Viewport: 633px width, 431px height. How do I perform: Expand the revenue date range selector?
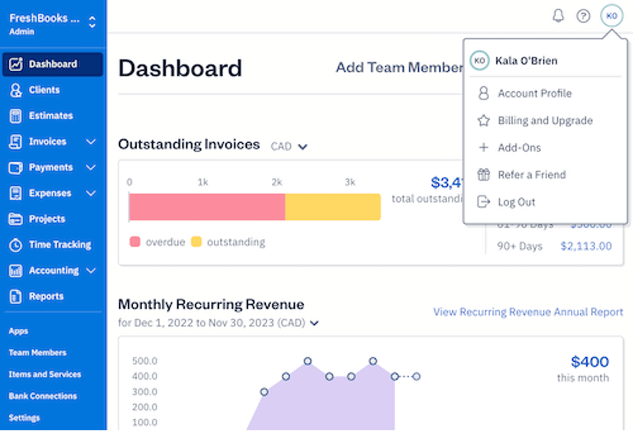coord(314,324)
